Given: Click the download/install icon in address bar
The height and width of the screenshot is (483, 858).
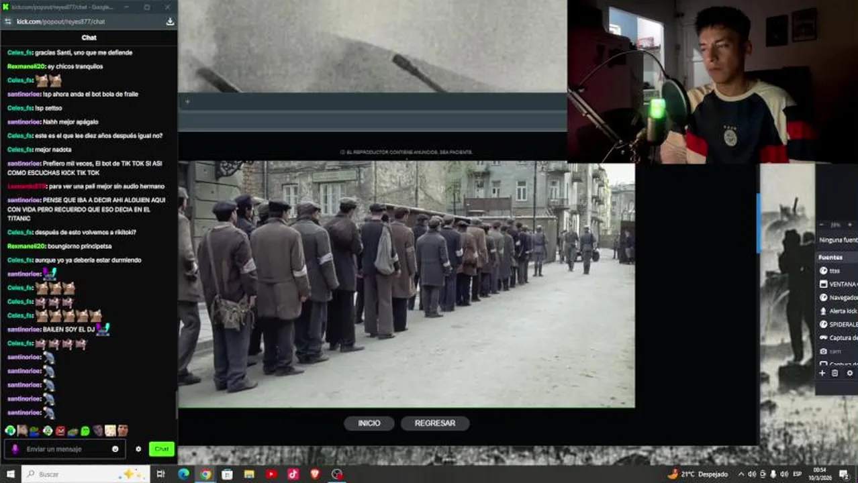Looking at the screenshot, I should (x=170, y=21).
